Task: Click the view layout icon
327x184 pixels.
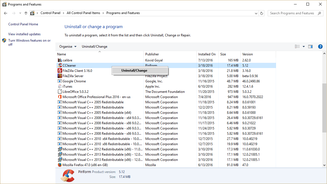Action: pos(297,47)
